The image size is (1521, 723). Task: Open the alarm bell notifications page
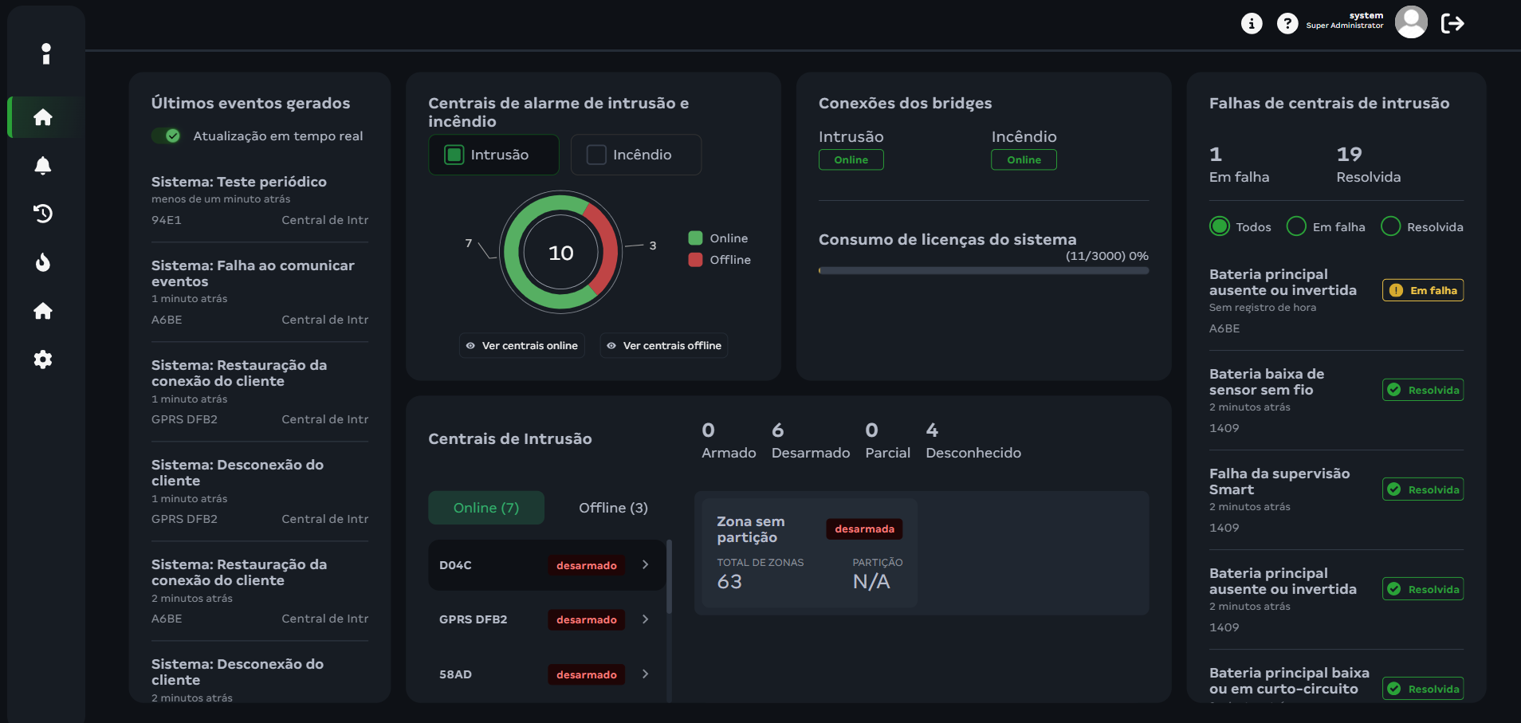point(43,165)
